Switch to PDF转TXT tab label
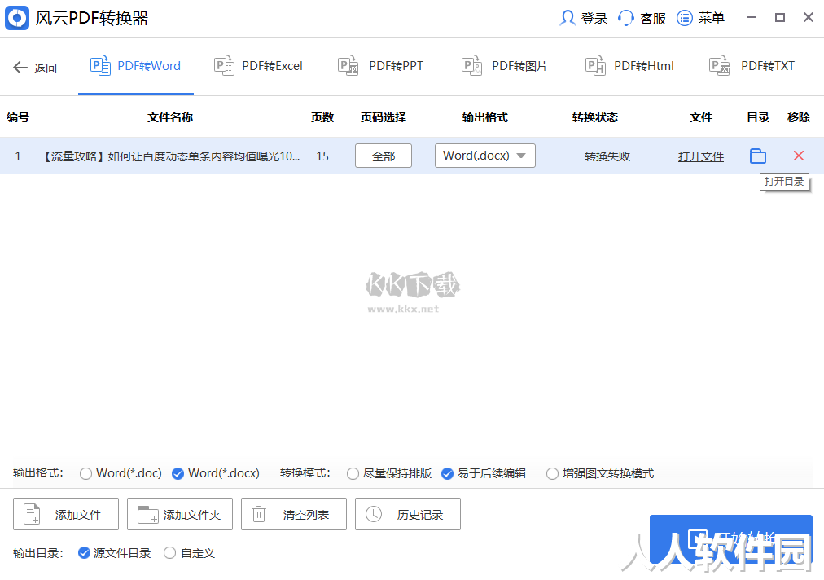This screenshot has width=824, height=580. (768, 66)
